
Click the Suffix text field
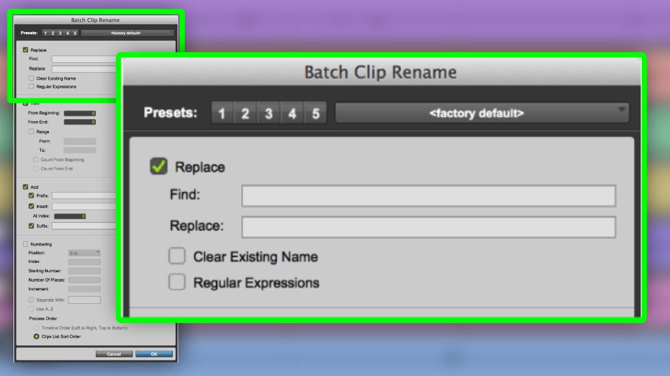click(x=84, y=225)
